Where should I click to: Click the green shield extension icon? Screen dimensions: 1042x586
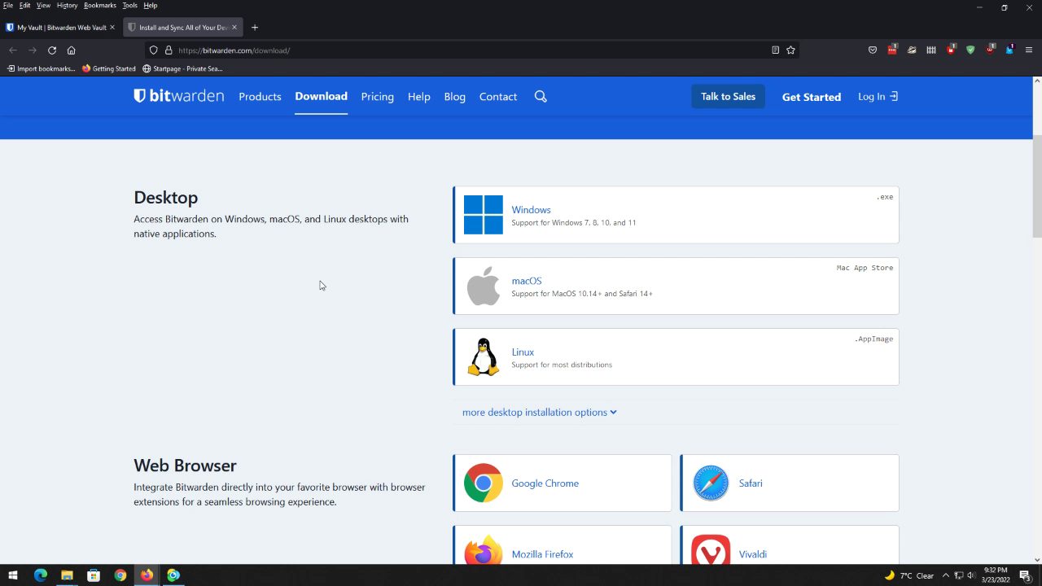coord(970,50)
